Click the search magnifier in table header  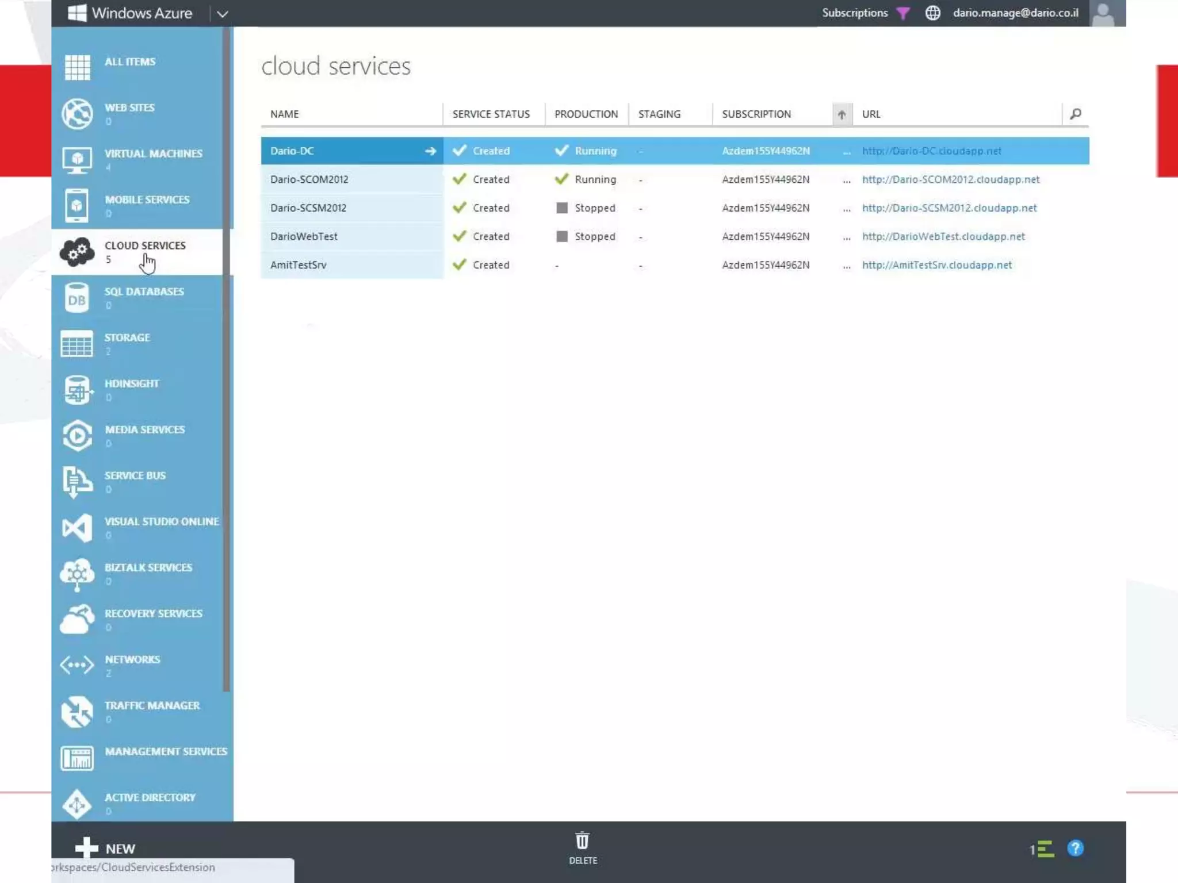click(x=1075, y=114)
